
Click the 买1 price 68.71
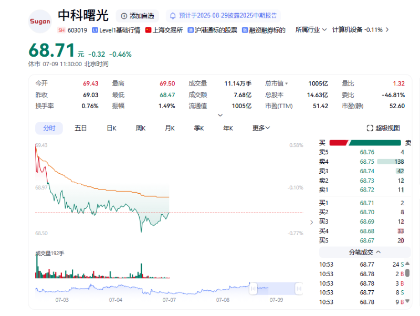pyautogui.click(x=367, y=203)
